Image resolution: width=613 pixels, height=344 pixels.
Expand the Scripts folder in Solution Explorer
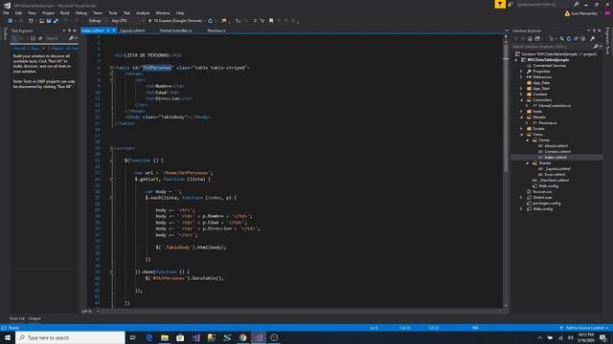click(521, 129)
